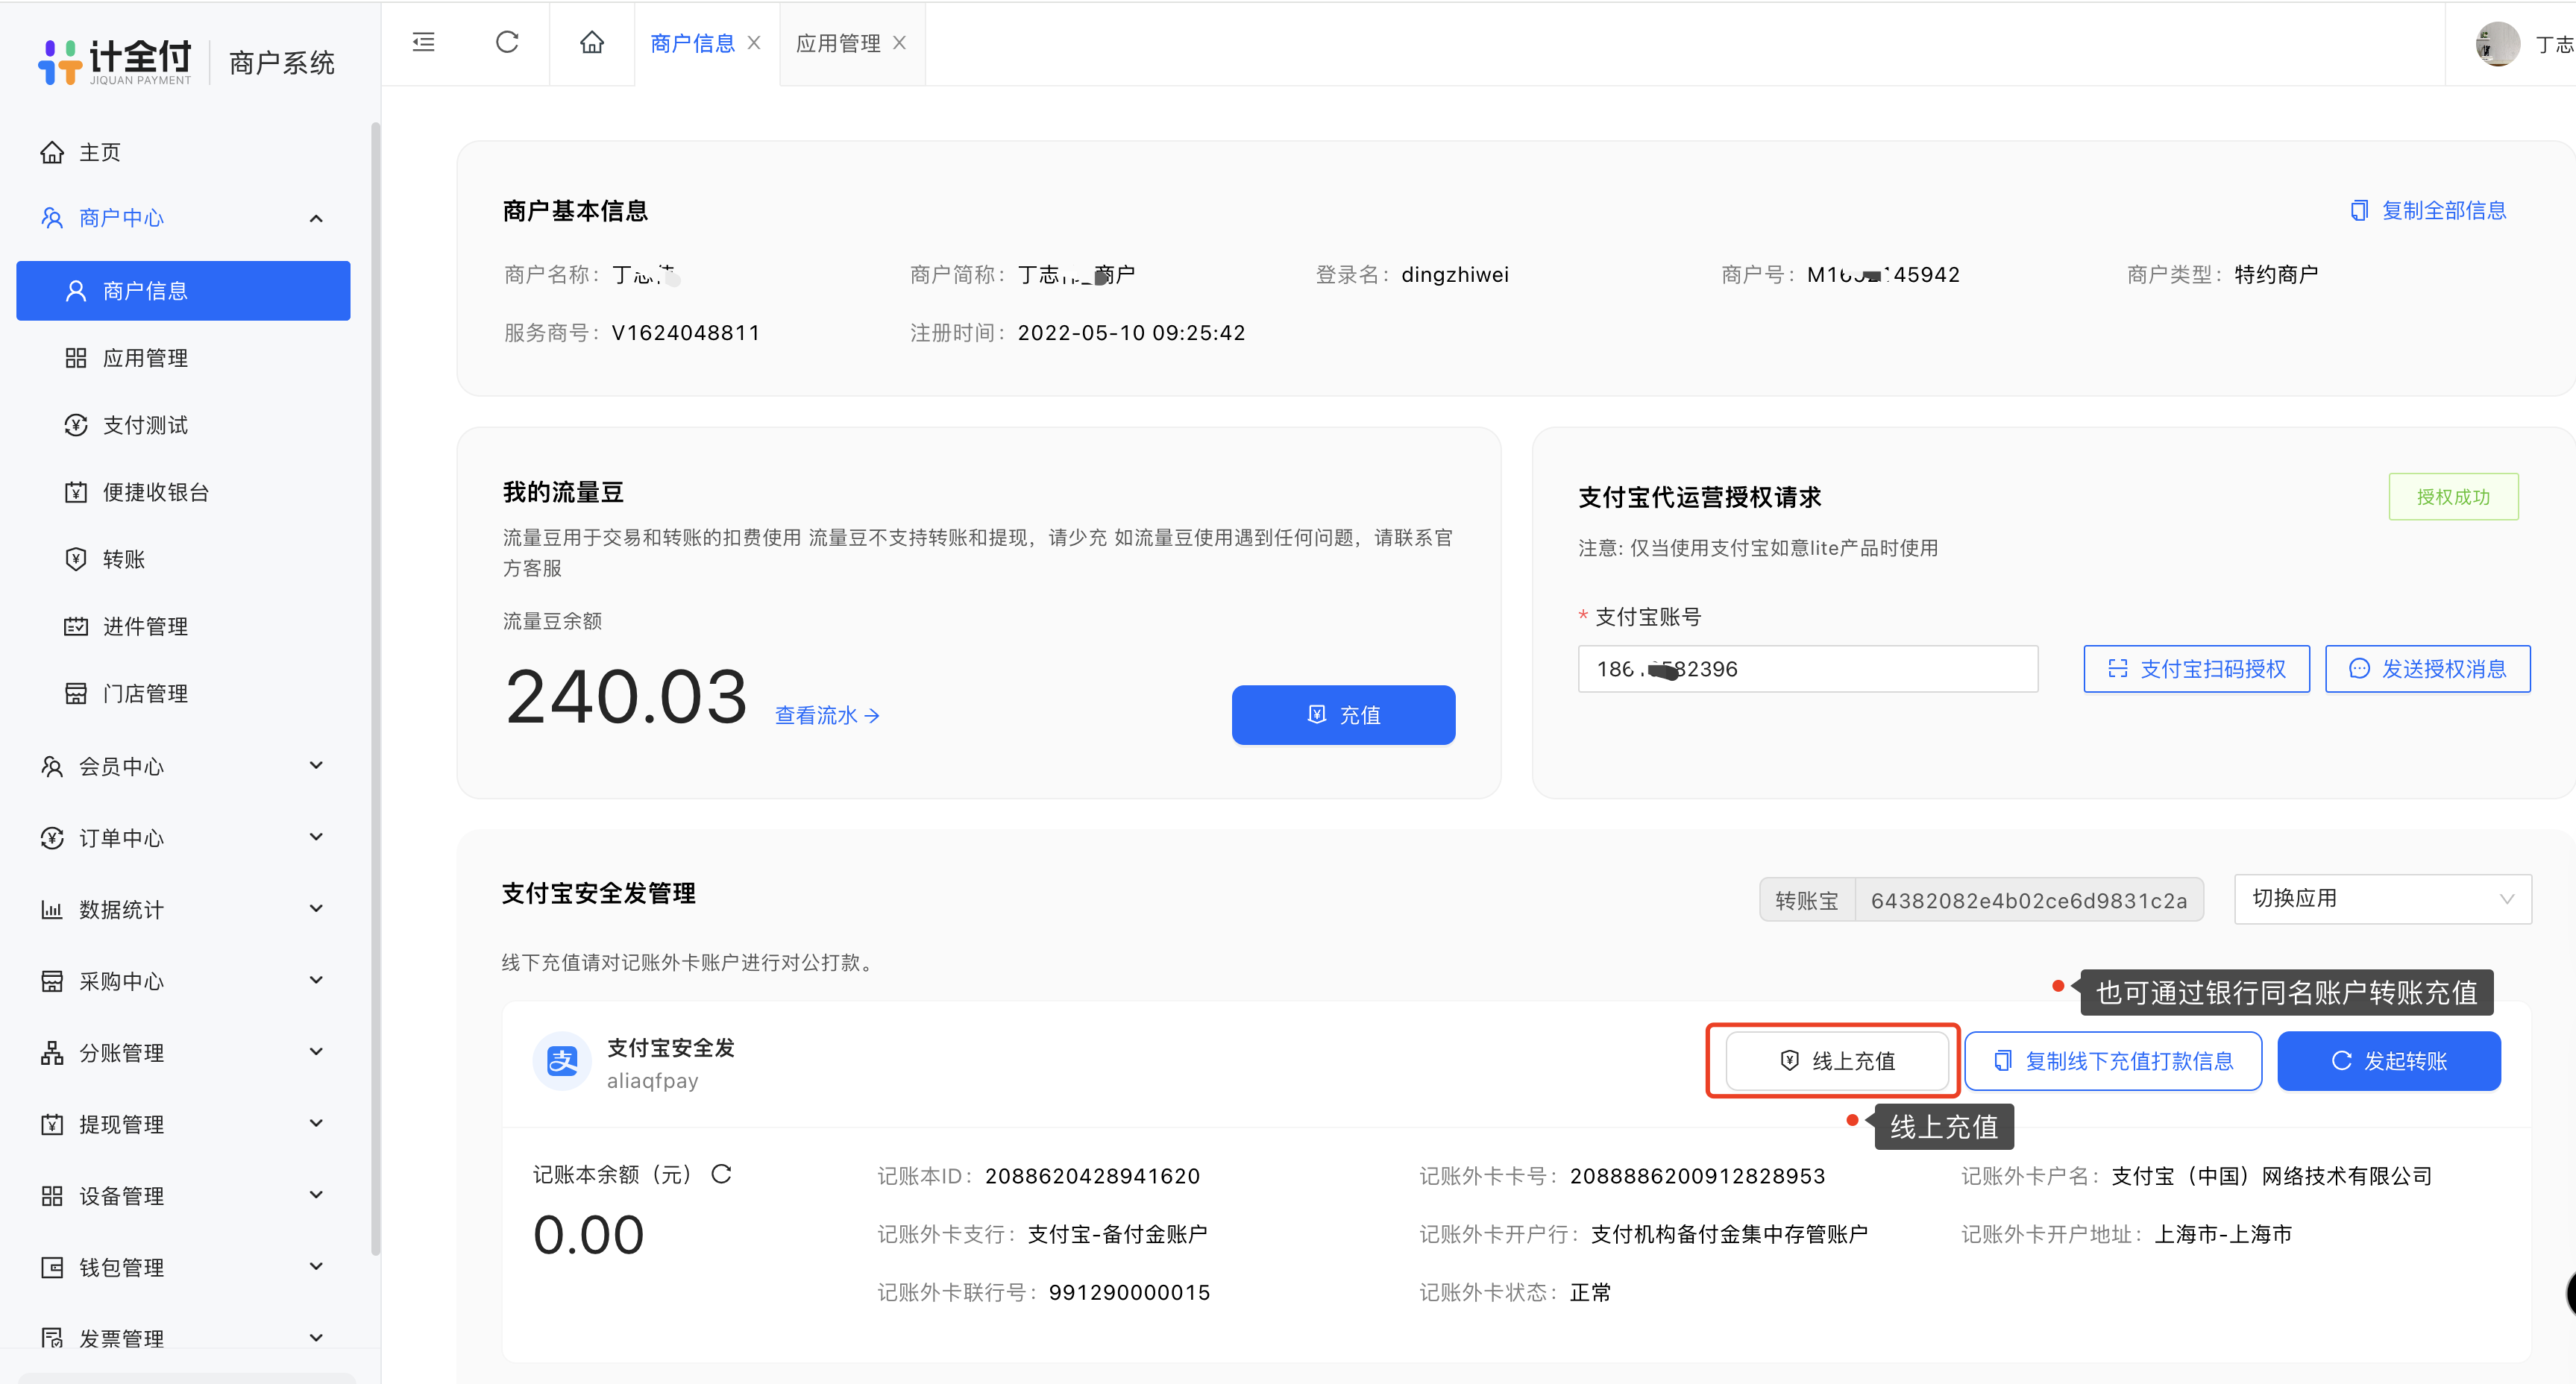
Task: Expand the 数据统计 menu group
Action: point(184,909)
